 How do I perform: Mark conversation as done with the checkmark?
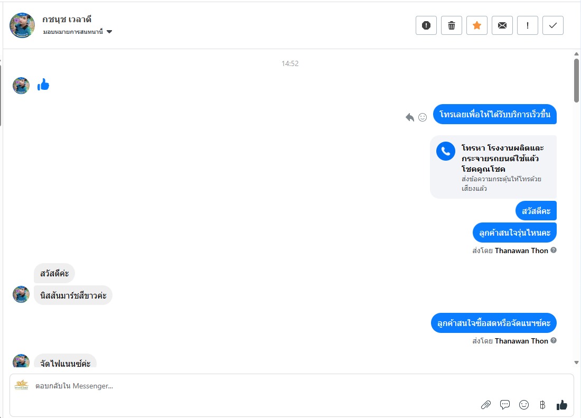(553, 25)
